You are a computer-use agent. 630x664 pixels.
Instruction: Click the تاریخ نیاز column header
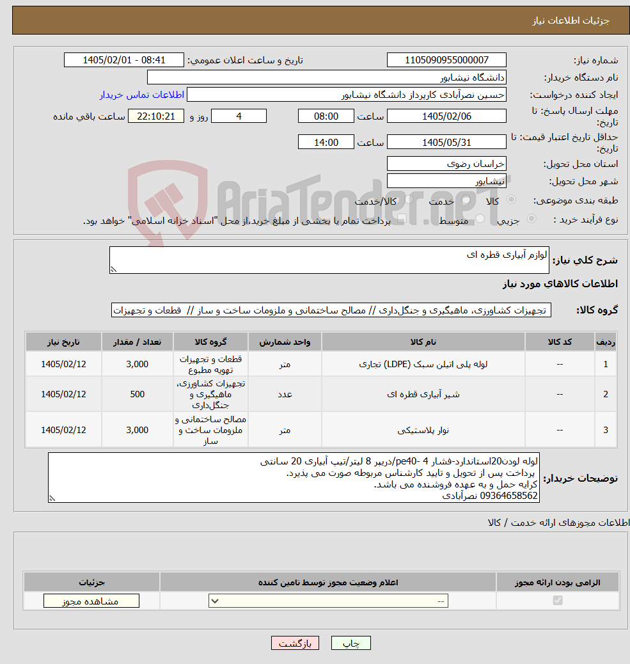click(63, 342)
